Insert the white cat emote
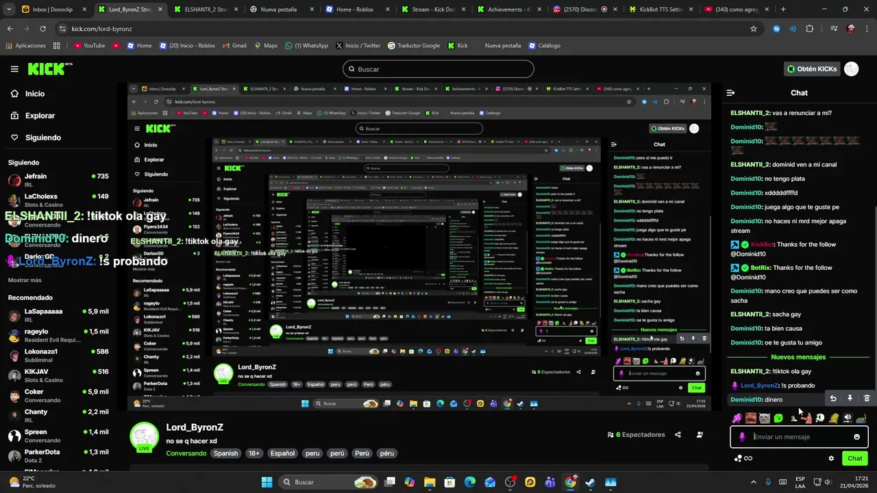877x493 pixels. [765, 418]
